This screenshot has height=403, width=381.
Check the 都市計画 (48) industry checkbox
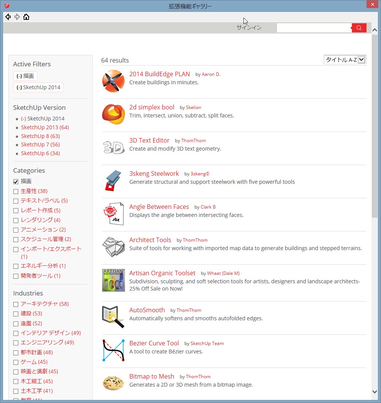(x=16, y=353)
